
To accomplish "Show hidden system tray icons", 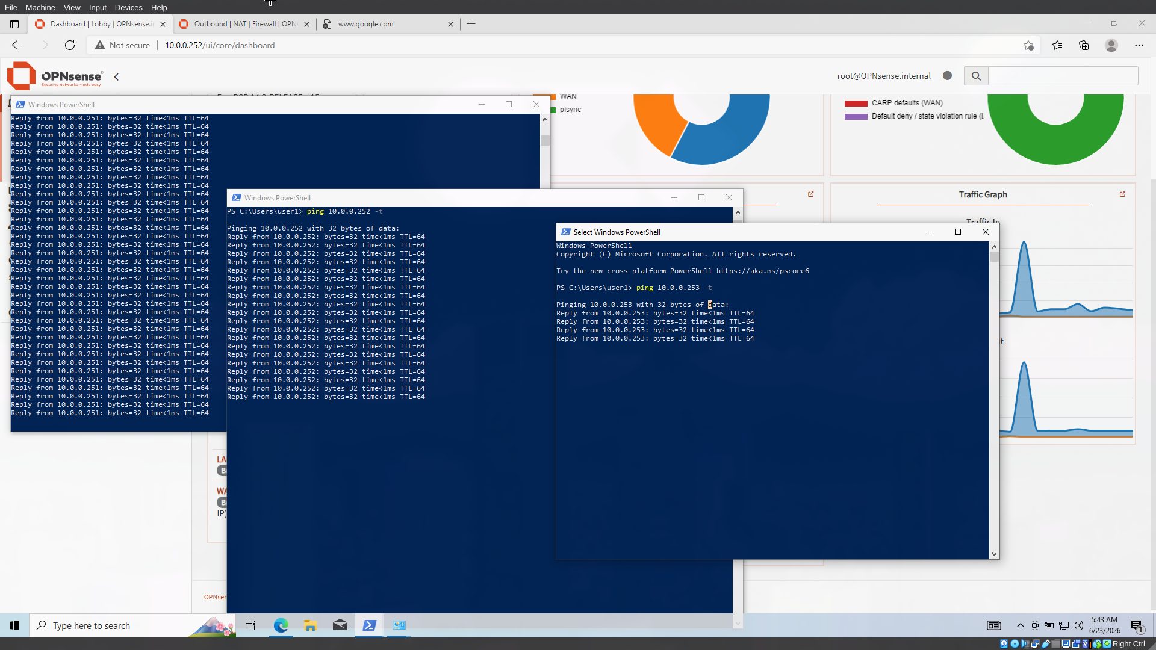I will 1020,625.
